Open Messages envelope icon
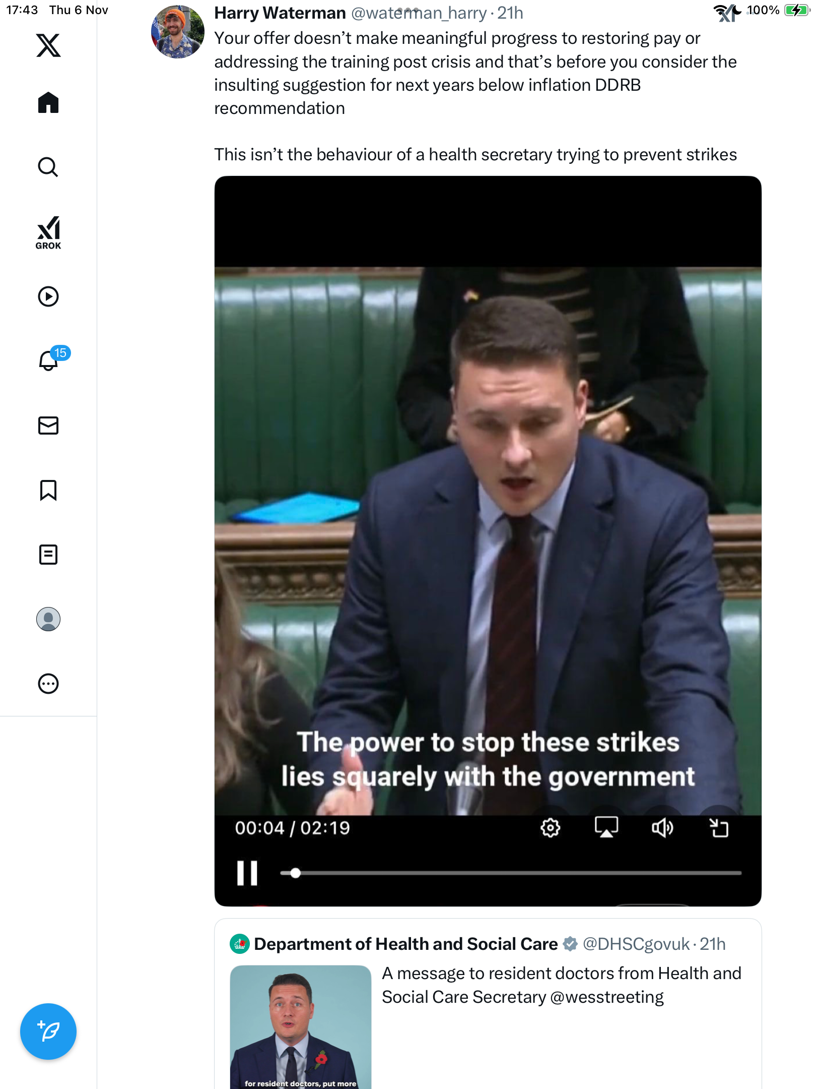816x1089 pixels. click(x=48, y=426)
